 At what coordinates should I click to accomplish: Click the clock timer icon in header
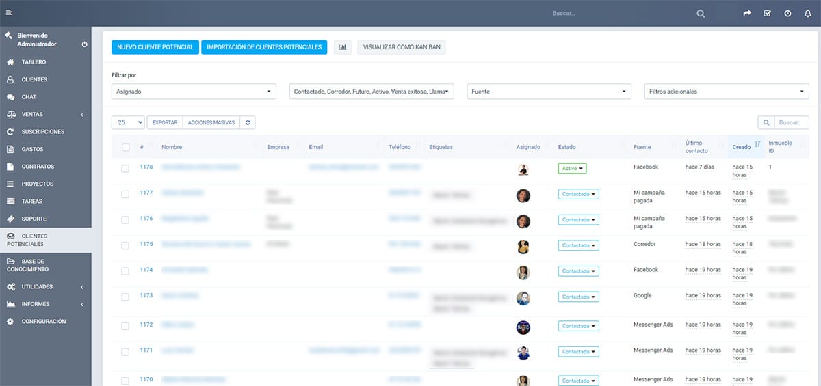coord(787,13)
